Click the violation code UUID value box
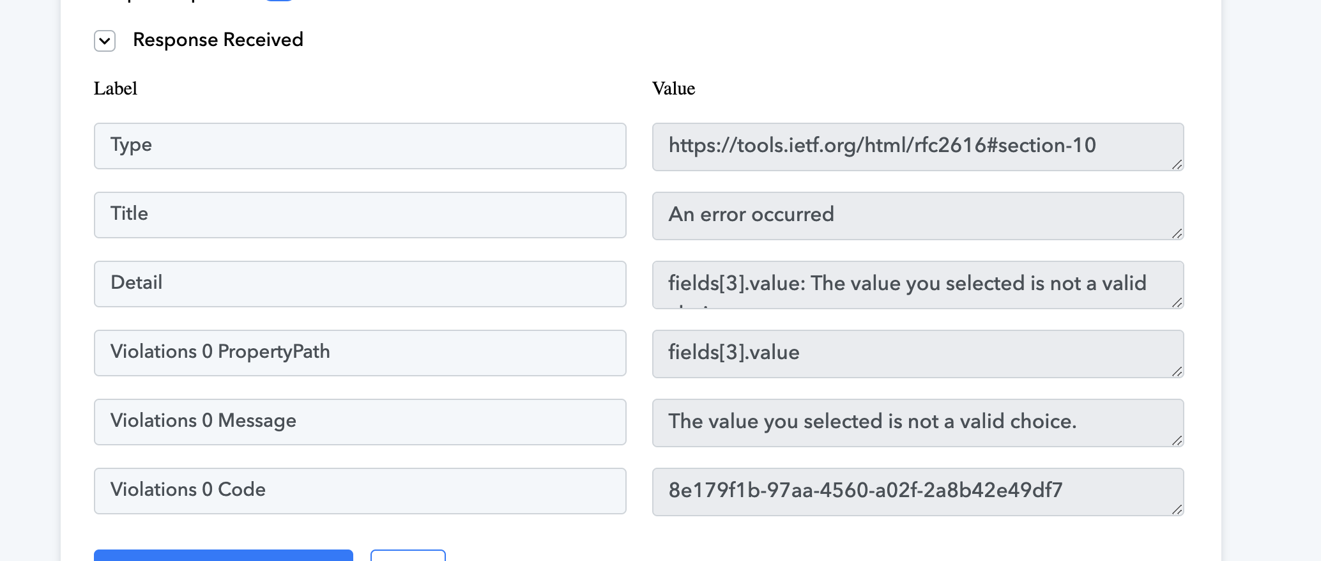This screenshot has height=561, width=1321. click(918, 491)
